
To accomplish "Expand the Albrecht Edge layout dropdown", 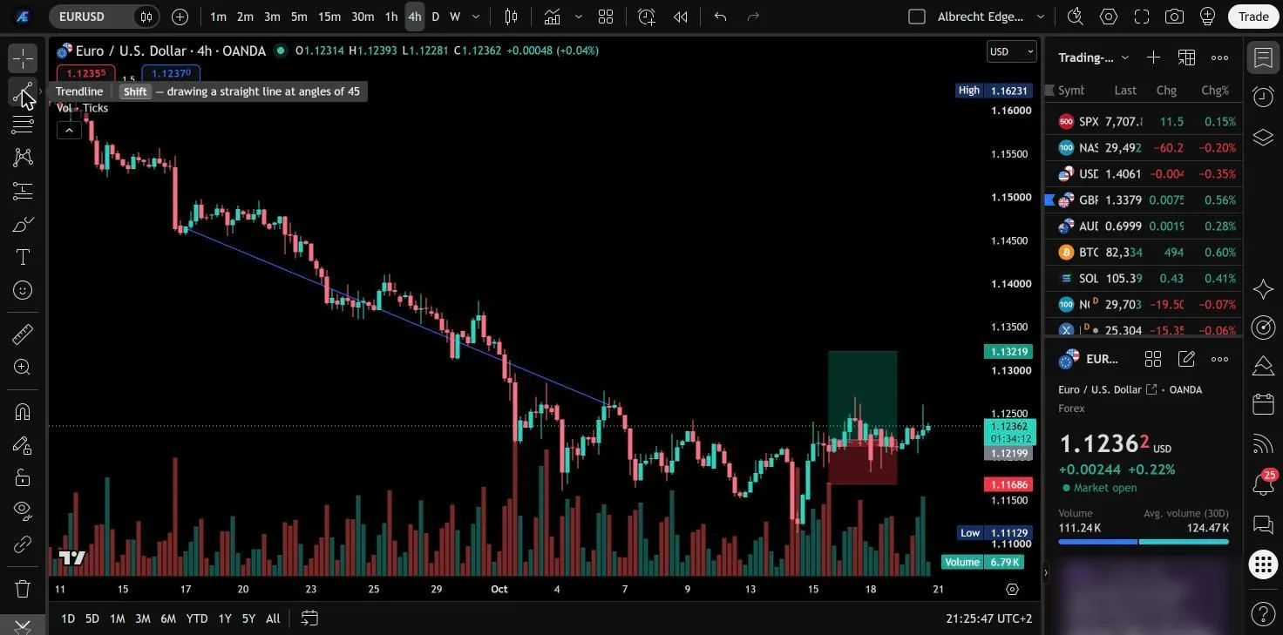I will click(x=1040, y=17).
